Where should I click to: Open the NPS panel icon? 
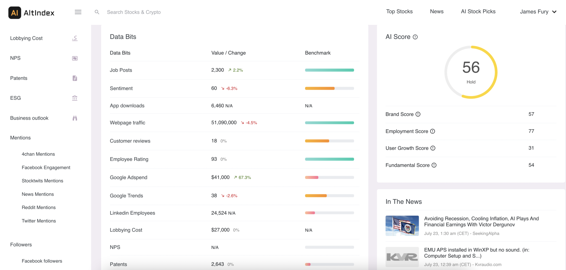(x=74, y=58)
